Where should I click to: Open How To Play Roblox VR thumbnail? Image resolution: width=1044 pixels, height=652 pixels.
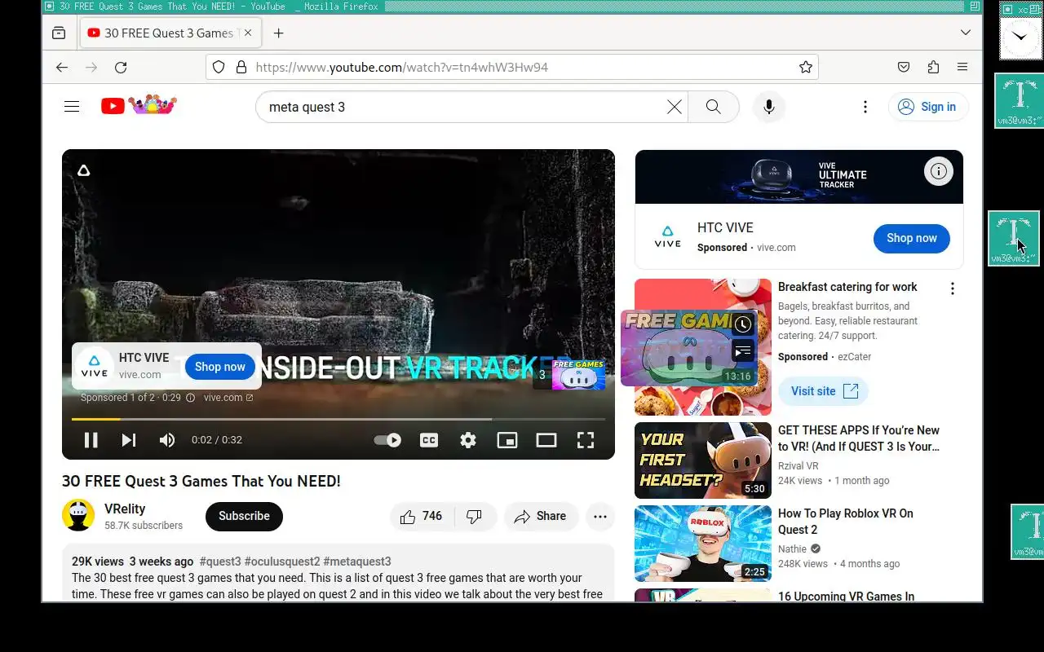point(703,544)
